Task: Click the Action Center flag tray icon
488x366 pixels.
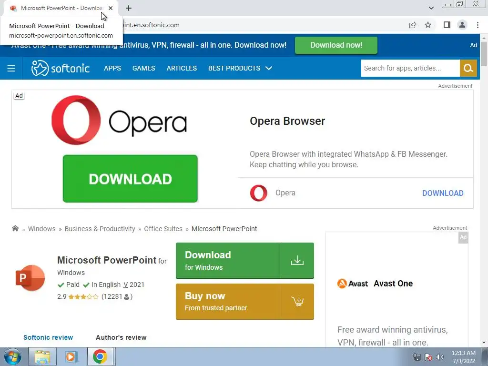Action: click(428, 357)
